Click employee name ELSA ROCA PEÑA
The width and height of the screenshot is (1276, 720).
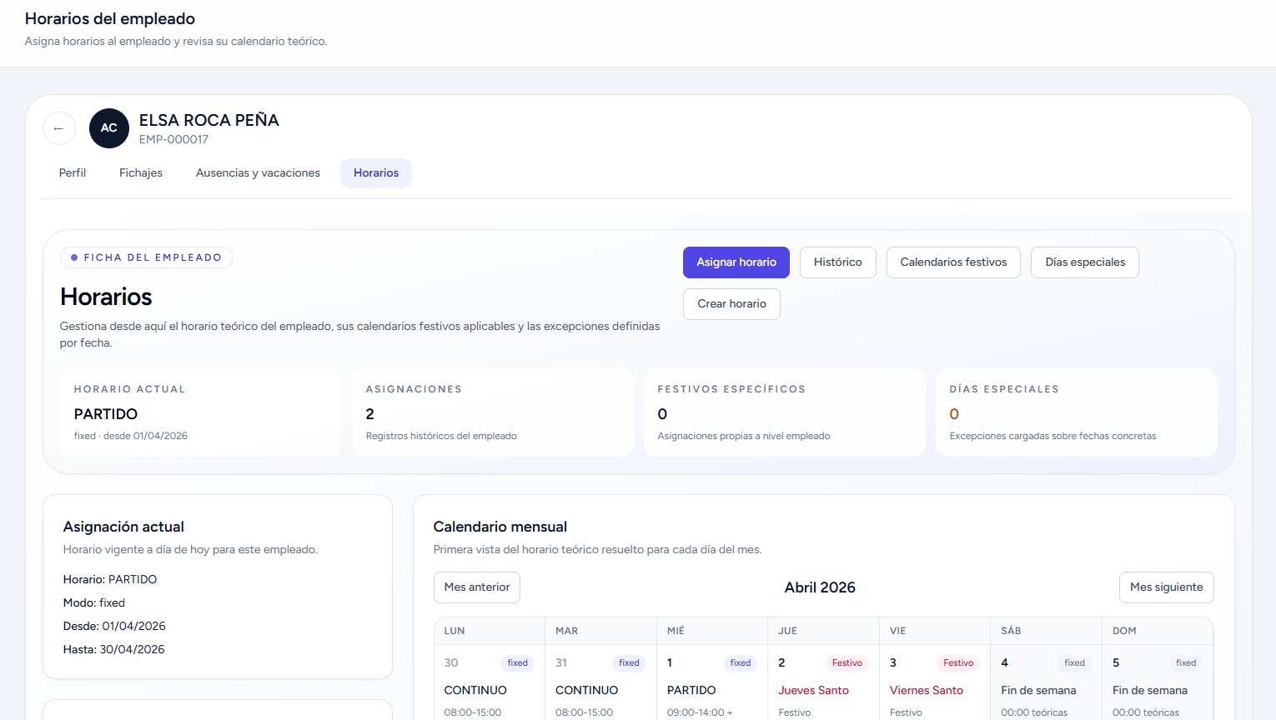click(209, 120)
